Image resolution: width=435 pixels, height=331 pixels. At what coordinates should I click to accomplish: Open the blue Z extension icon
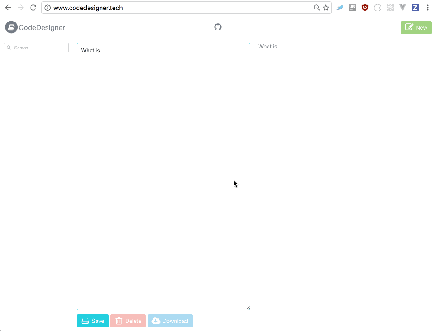pyautogui.click(x=415, y=8)
